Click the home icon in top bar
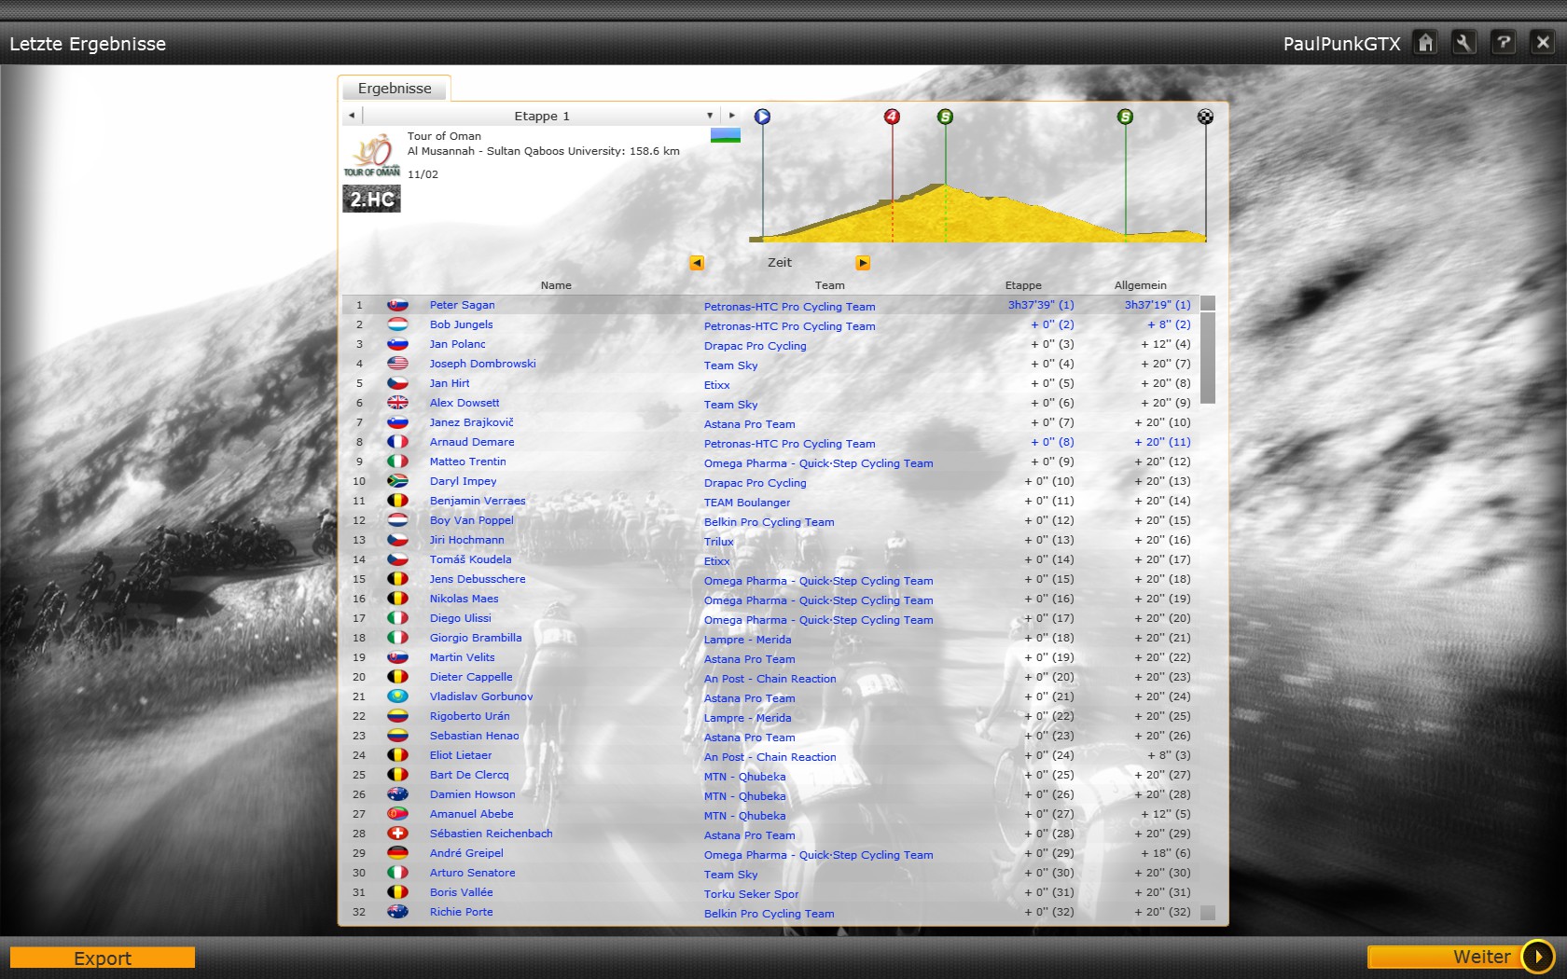Viewport: 1567px width, 979px height. pos(1425,43)
